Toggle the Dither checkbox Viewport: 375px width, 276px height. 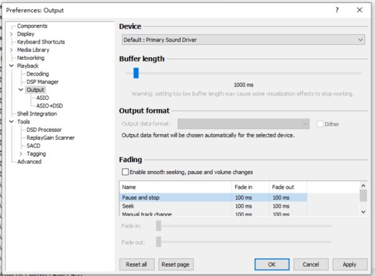[x=321, y=124]
